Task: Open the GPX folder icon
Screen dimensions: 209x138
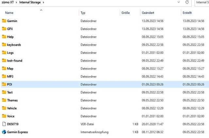Action: point(4,29)
